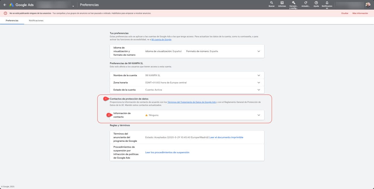Viewport: 374px width, 189px height.
Task: Open the Google Ads logo home
Action: (22, 5)
